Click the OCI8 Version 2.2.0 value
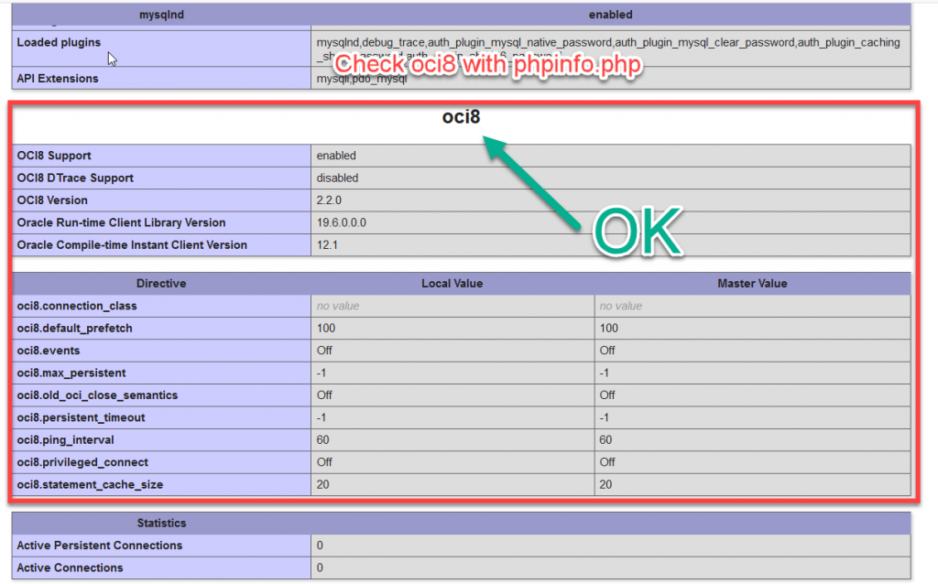938x584 pixels. click(328, 200)
